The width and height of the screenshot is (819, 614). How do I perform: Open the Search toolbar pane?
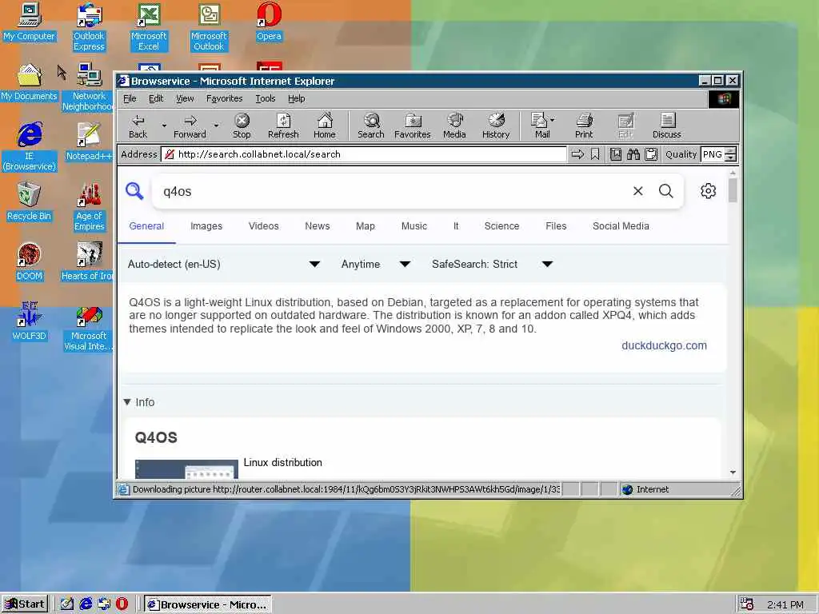tap(371, 126)
